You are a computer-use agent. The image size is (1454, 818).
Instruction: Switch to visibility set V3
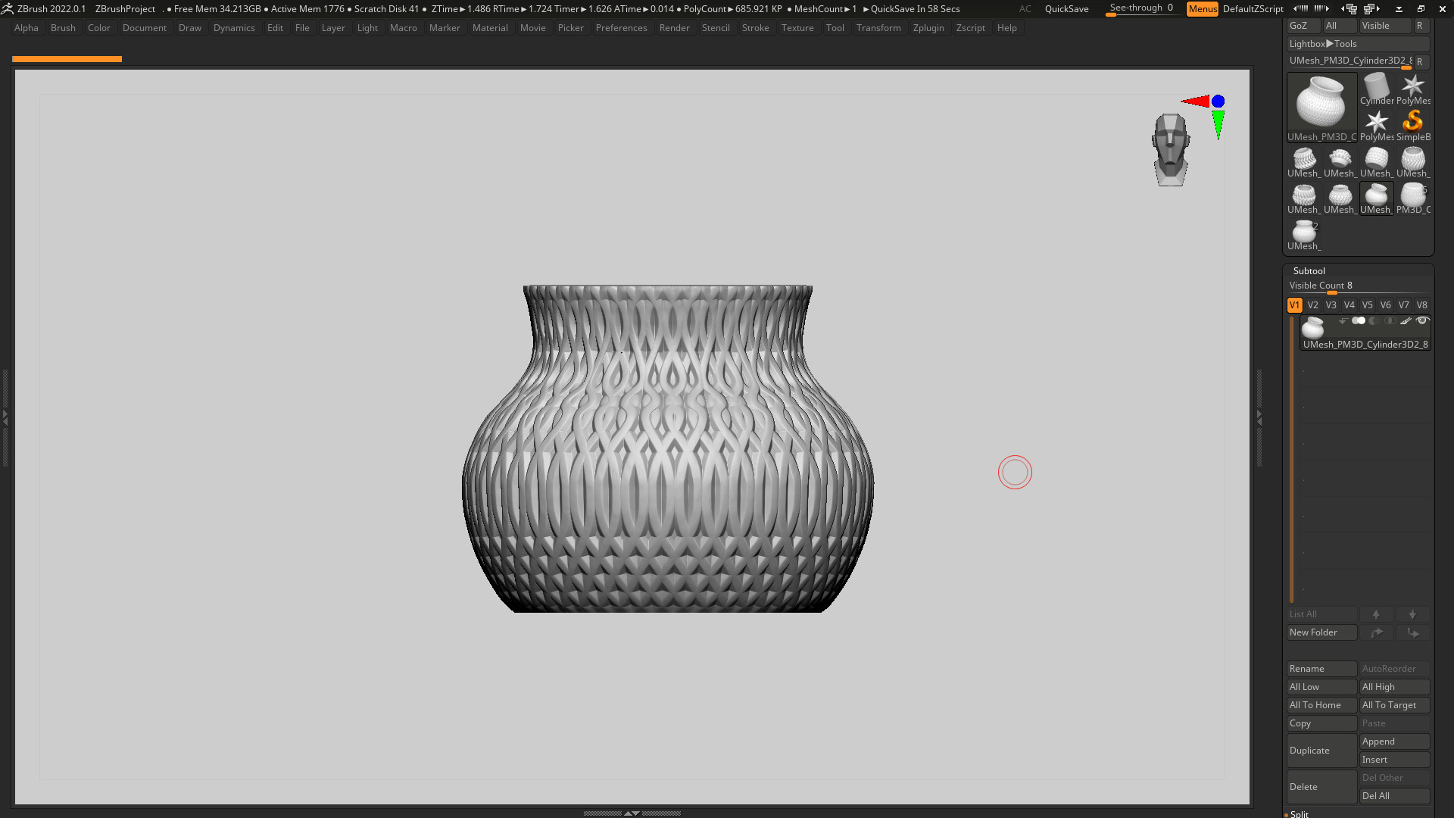coord(1331,305)
